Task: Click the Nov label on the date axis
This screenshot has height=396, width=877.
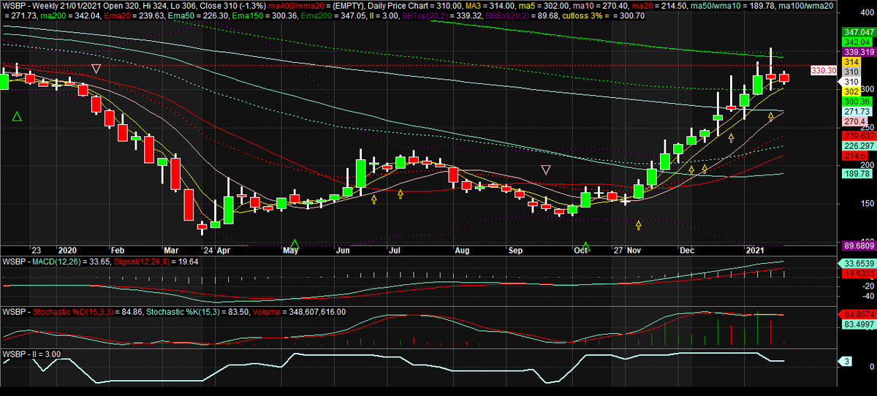Action: 634,250
